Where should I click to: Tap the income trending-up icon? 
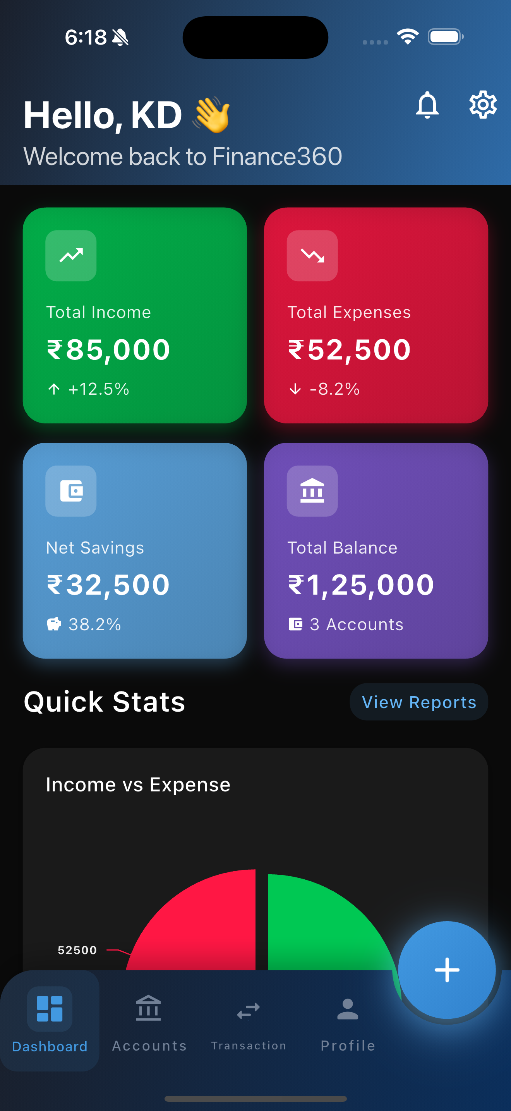point(71,256)
